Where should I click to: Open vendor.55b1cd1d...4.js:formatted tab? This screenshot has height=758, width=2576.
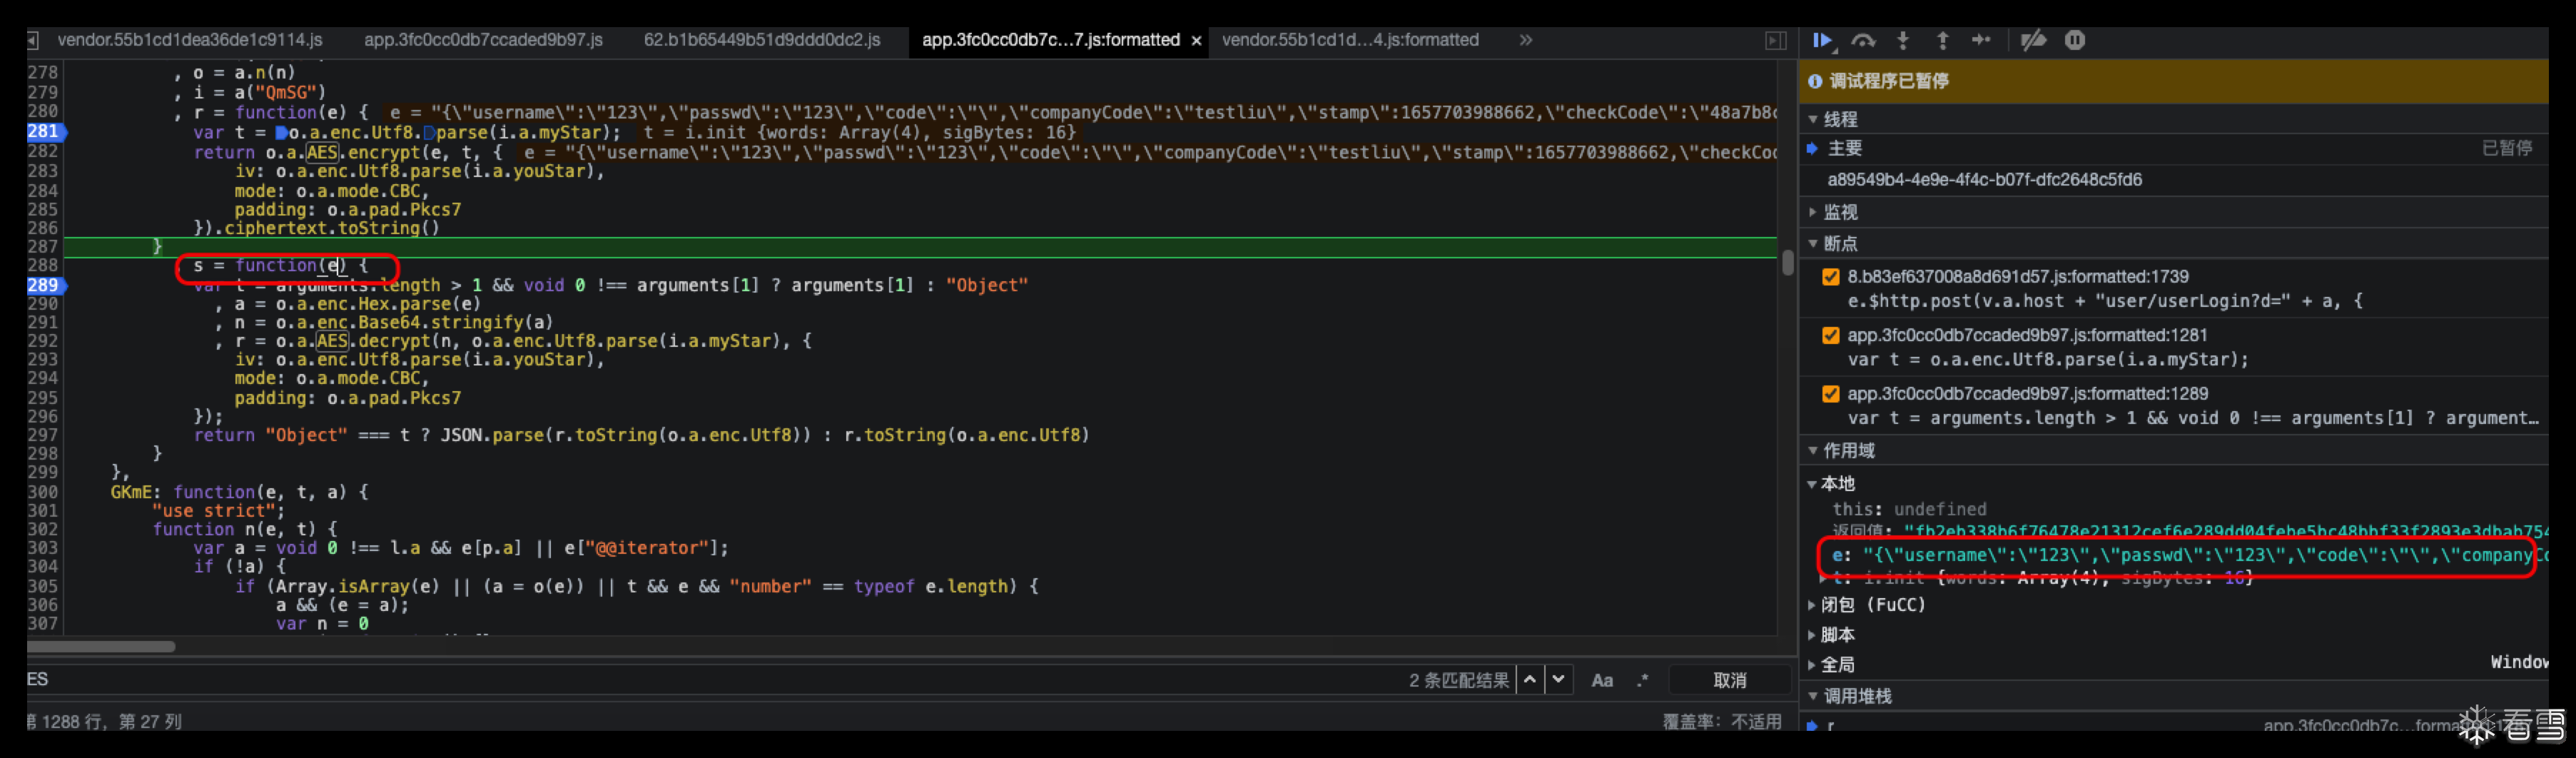pyautogui.click(x=1350, y=40)
